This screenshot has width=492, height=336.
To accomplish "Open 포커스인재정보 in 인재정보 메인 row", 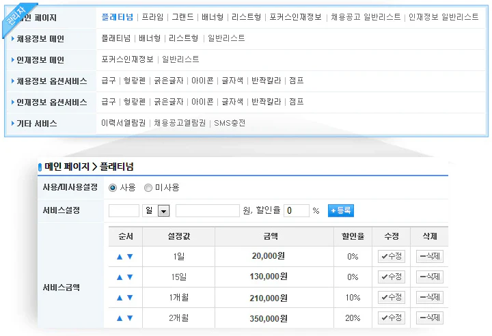I will [x=127, y=59].
